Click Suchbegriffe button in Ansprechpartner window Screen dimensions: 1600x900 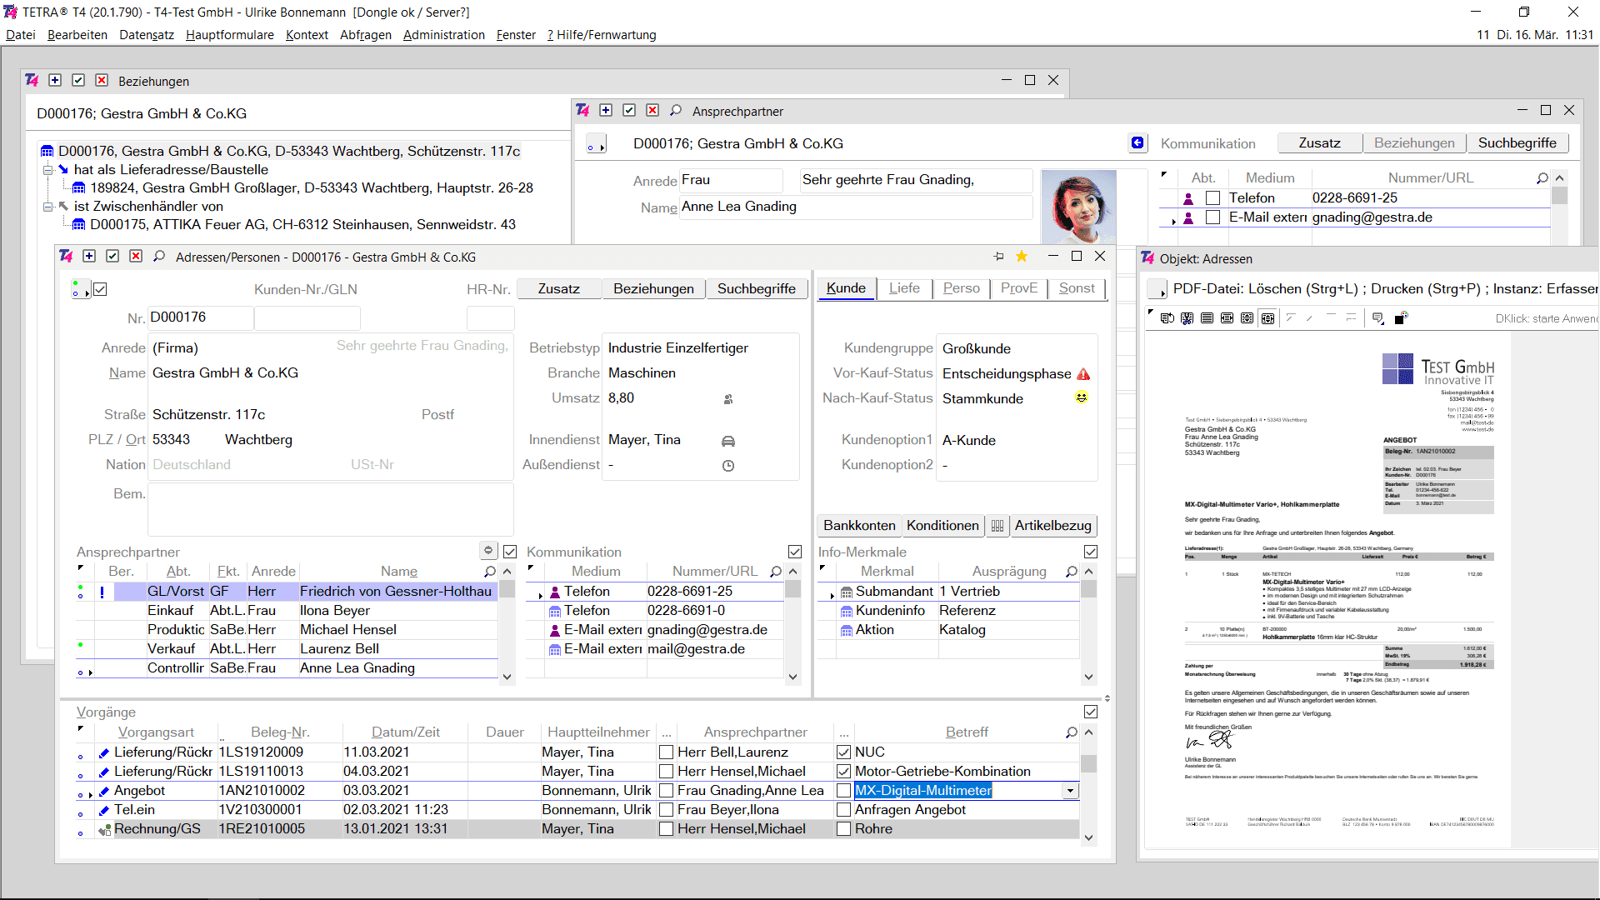1517,143
